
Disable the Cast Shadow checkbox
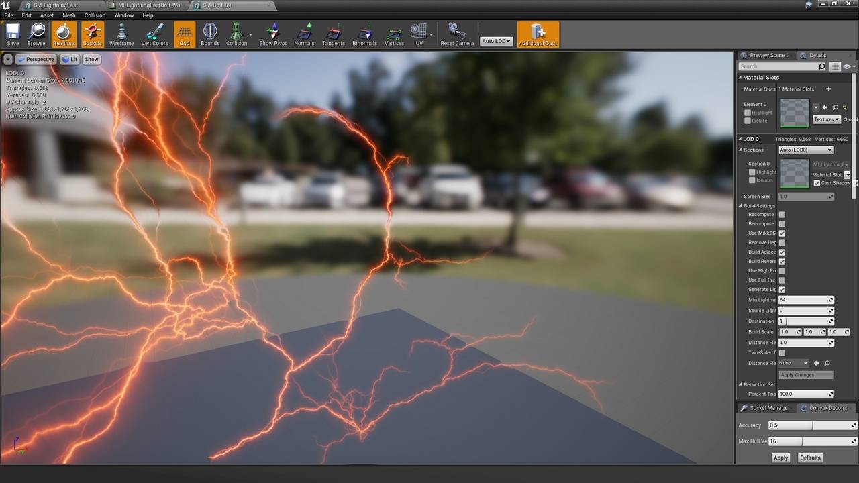click(x=817, y=183)
